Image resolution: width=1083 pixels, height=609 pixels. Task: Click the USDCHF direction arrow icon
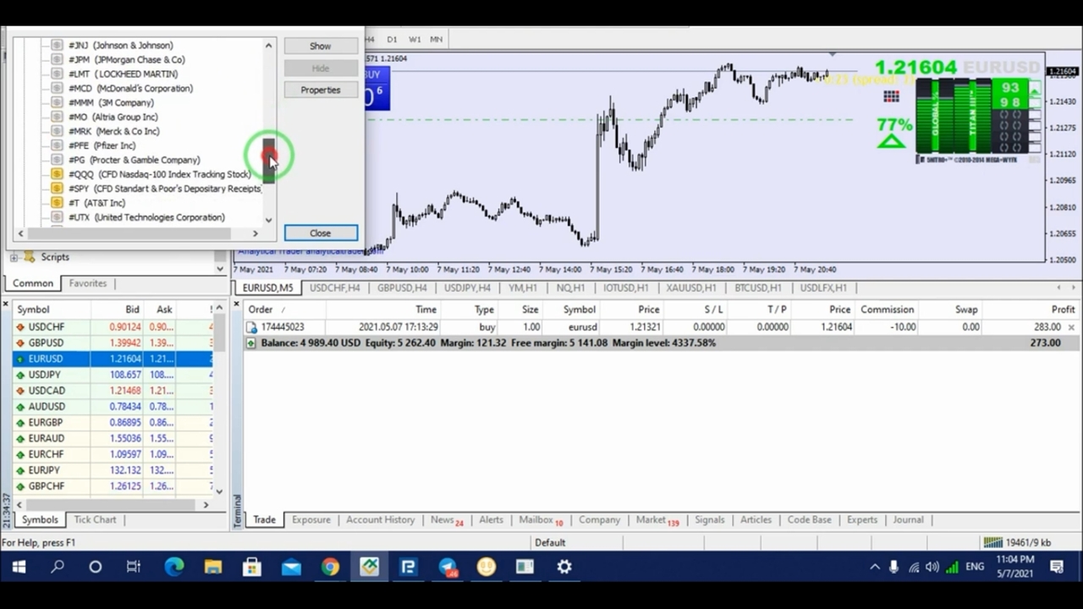coord(20,327)
